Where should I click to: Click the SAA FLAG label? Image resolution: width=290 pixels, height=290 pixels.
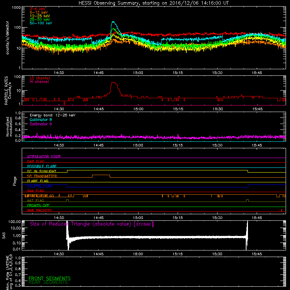pyautogui.click(x=36, y=191)
